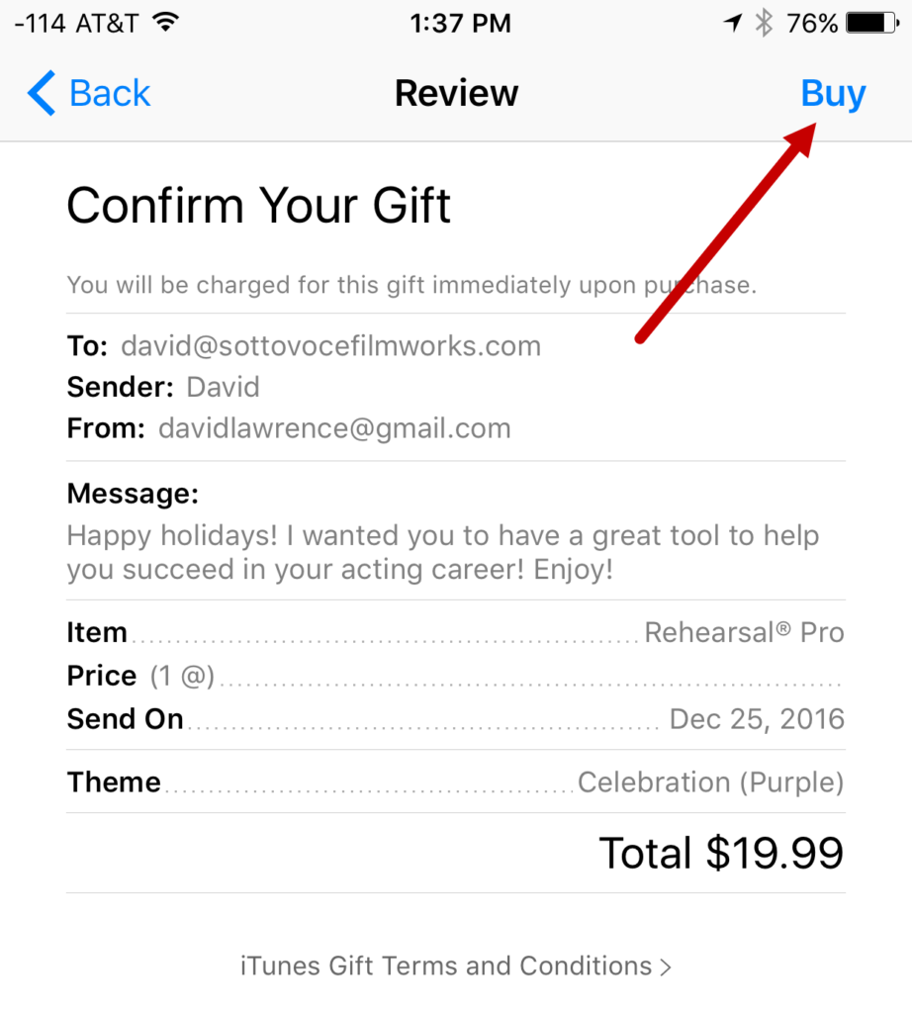Tap the Celebration (Purple) theme value
This screenshot has width=912, height=1013.
point(710,783)
